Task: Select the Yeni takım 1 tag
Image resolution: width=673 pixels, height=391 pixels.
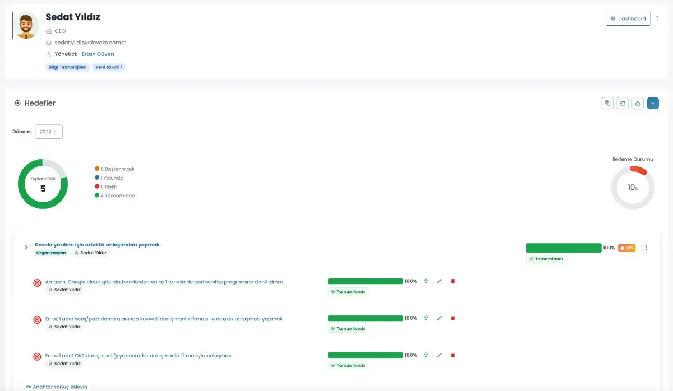Action: point(109,67)
